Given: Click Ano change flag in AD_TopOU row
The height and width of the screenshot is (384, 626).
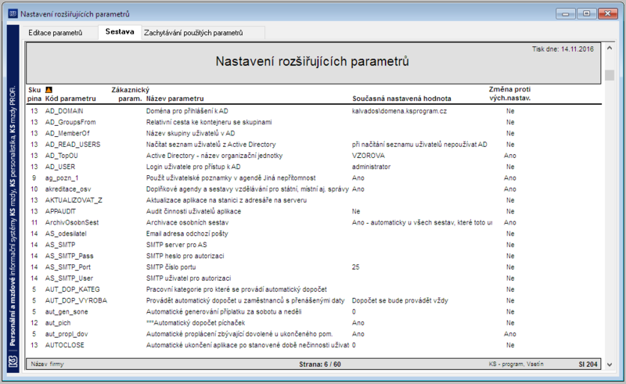Looking at the screenshot, I should tap(510, 156).
